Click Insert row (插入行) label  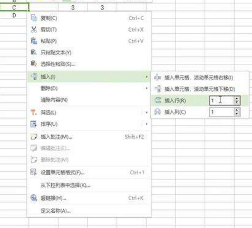pos(175,100)
